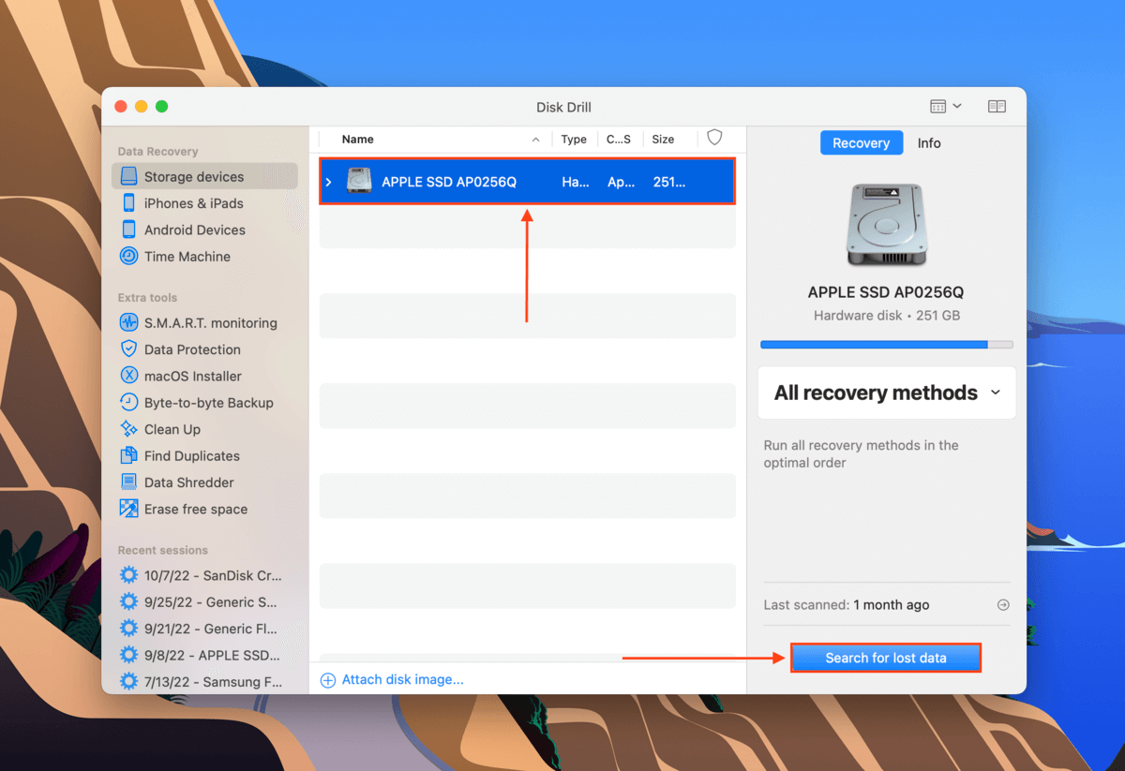
Task: Click the 251... size cell in disk row
Action: pos(669,182)
